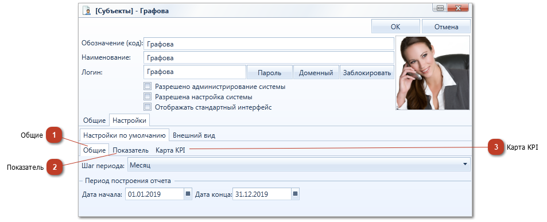This screenshot has width=547, height=222.
Task: Toggle Отображать стандартный интерфейс checkbox
Action: (148, 107)
